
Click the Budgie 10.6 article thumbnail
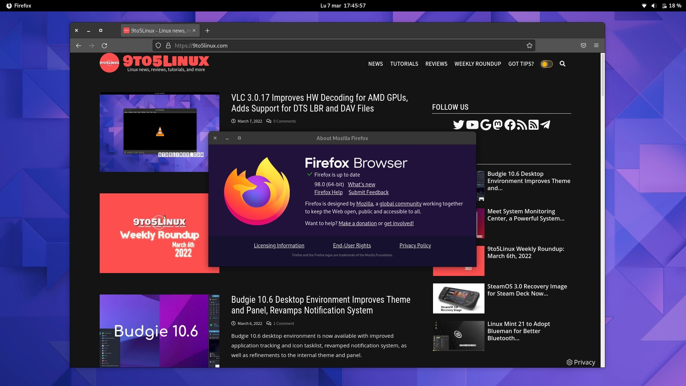159,331
